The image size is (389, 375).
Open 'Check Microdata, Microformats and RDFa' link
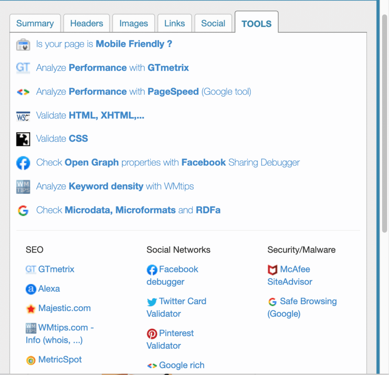128,210
